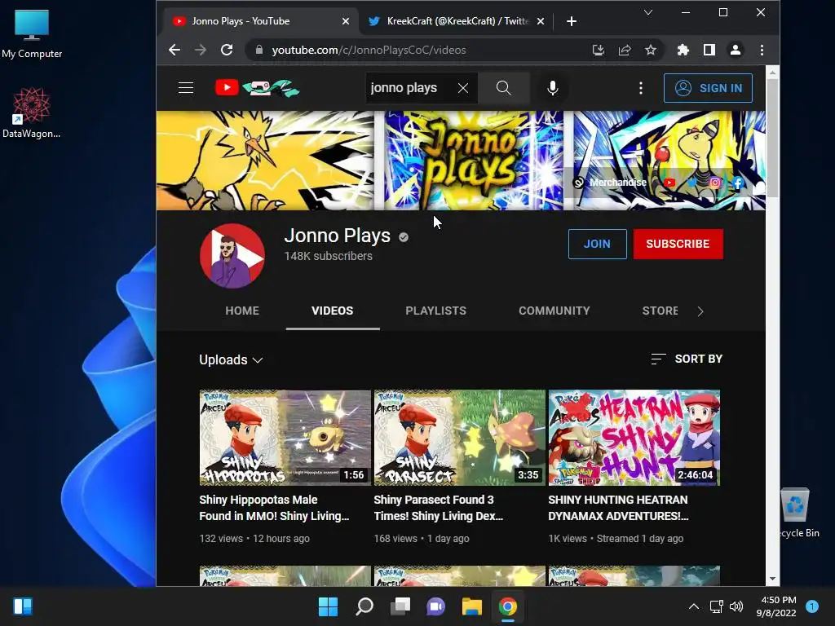Start voice search with microphone icon
This screenshot has width=835, height=626.
pyautogui.click(x=553, y=88)
